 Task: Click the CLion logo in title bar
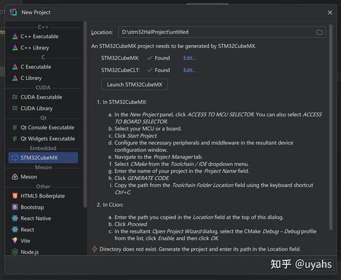(13, 12)
